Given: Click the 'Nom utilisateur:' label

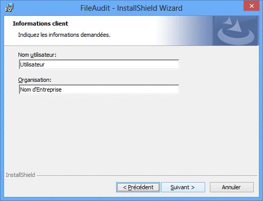Looking at the screenshot, I should coord(37,55).
